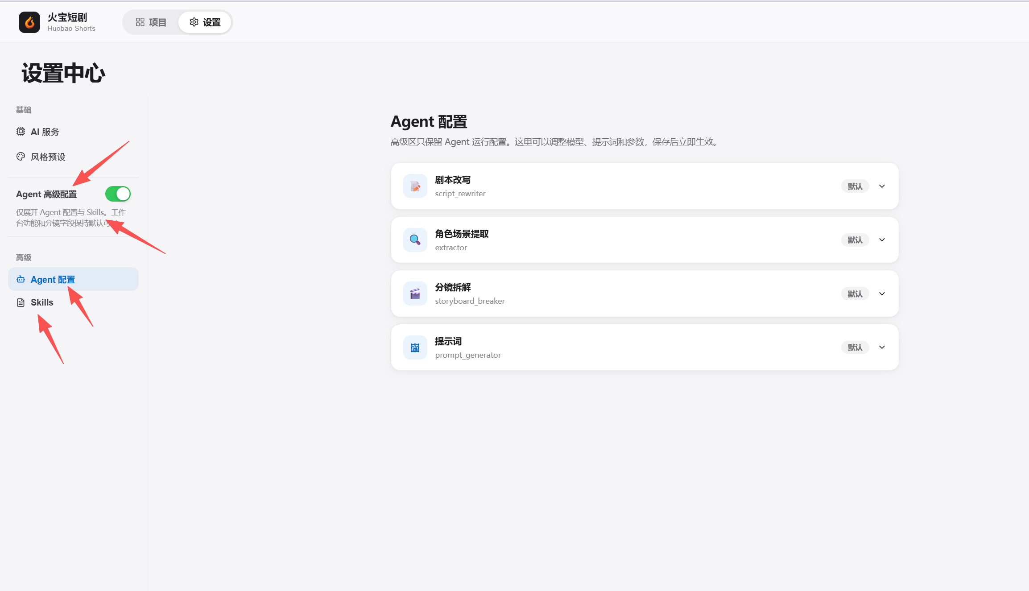Screen dimensions: 1029x591
Task: Click the 分镜拆解 clapperboard icon
Action: click(415, 293)
